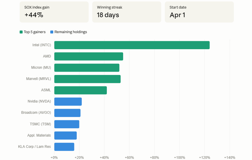Click the blue Remaining holdings legend swatch
The width and height of the screenshot is (252, 160).
tap(52, 32)
